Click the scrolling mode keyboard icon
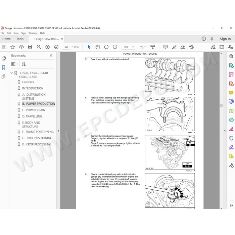The height and width of the screenshot is (235, 235). tap(152, 47)
